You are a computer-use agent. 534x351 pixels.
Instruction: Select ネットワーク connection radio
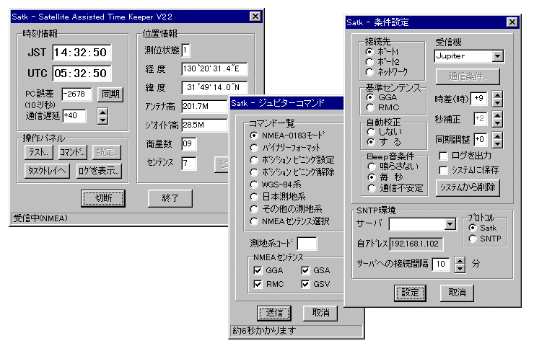pos(369,72)
